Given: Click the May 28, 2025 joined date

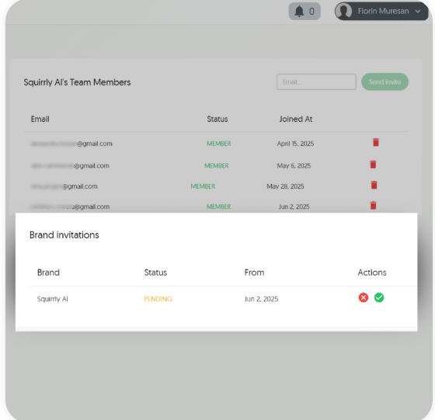Looking at the screenshot, I should (285, 186).
